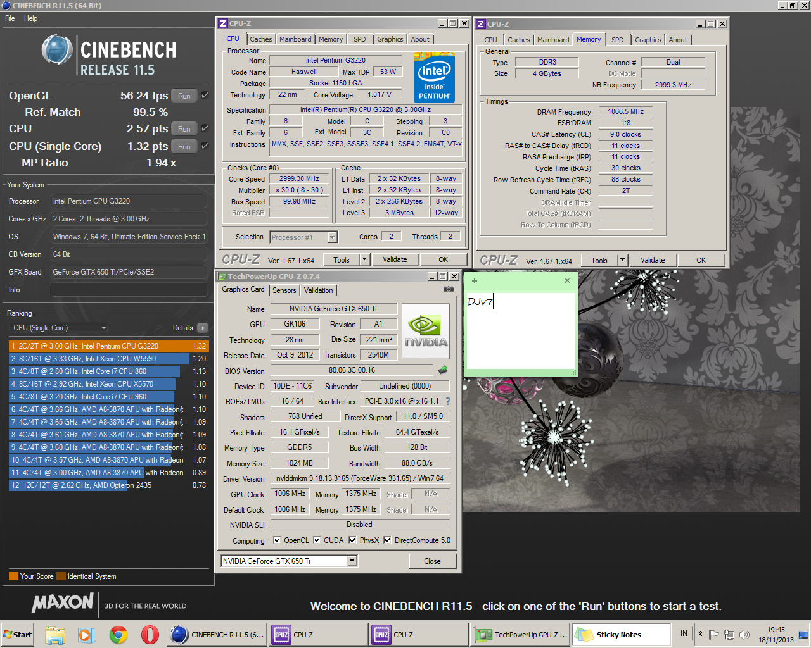
Task: Delete the sticky note with X icon
Action: [x=567, y=280]
